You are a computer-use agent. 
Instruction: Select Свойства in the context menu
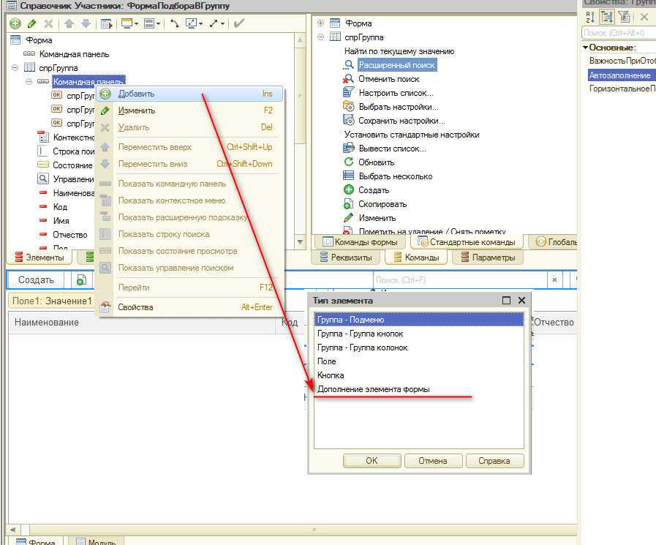tap(136, 307)
